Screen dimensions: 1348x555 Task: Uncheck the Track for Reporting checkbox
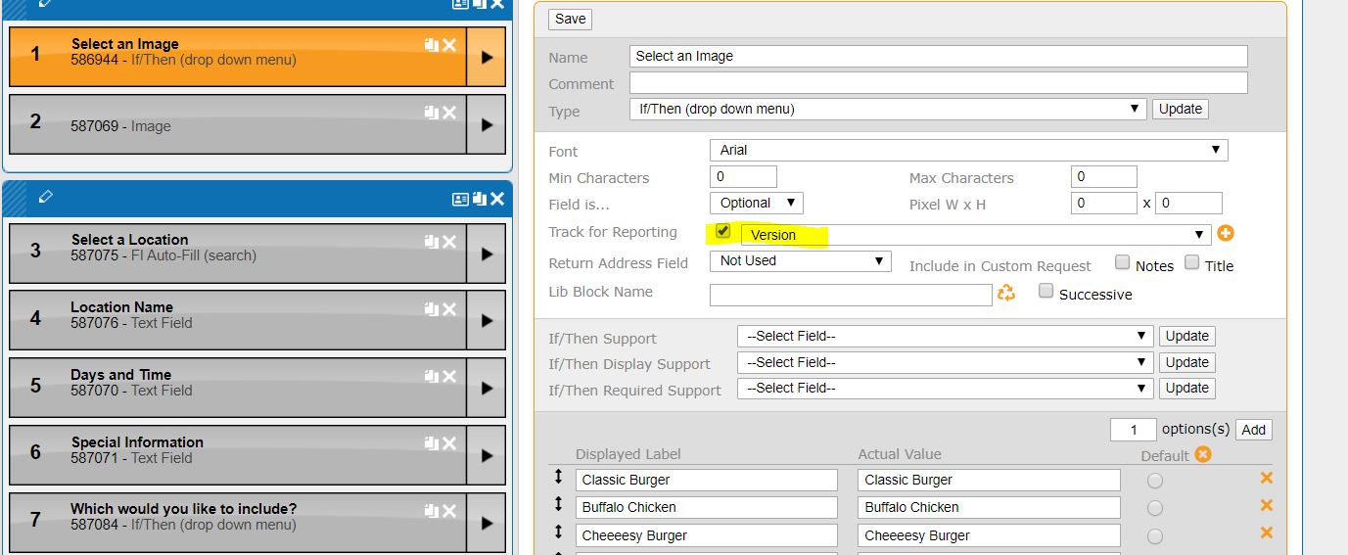[722, 232]
